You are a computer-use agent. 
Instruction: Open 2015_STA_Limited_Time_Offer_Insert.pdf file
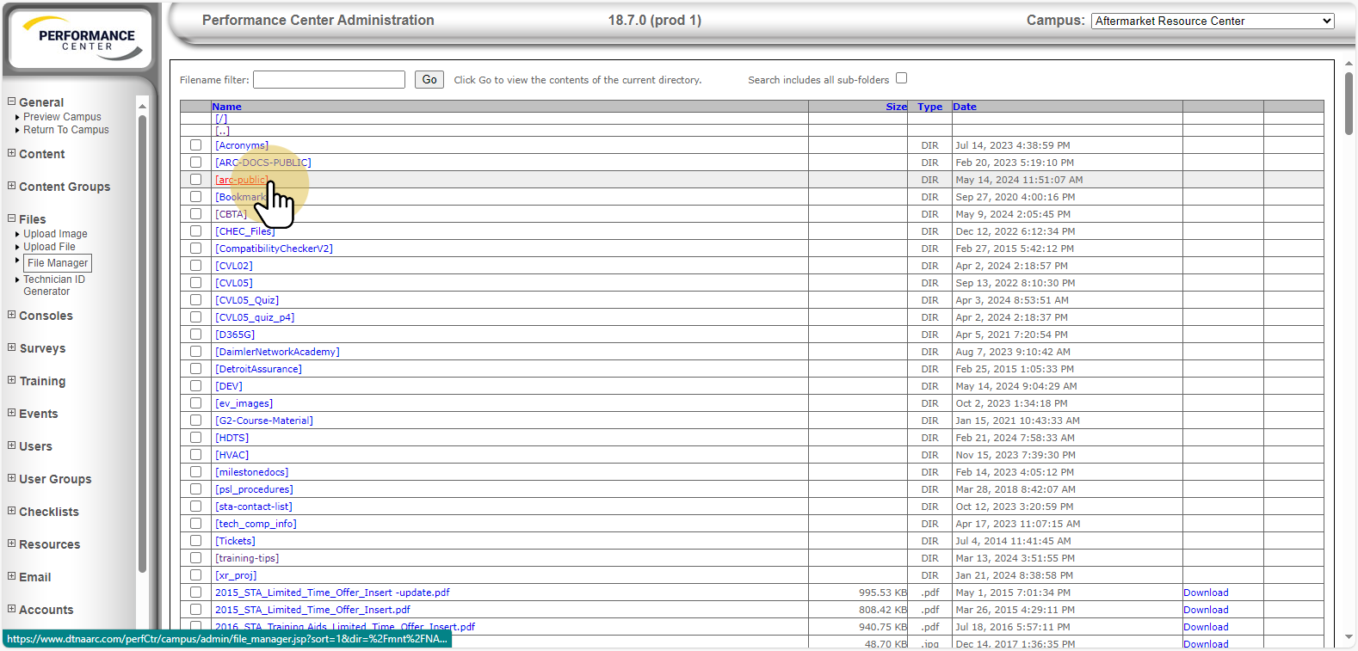pyautogui.click(x=312, y=610)
